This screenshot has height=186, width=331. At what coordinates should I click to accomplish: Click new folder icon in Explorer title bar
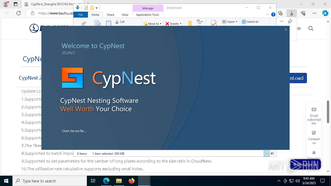(92, 8)
